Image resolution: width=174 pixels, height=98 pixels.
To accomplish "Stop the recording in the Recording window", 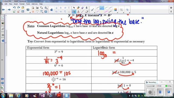I will tap(169, 92).
